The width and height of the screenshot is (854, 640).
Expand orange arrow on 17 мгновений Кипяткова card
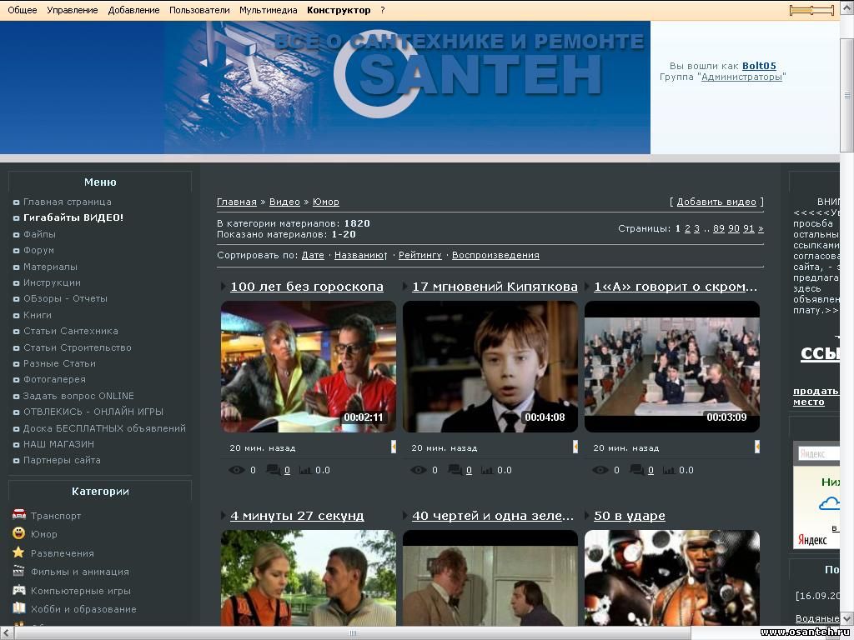[575, 447]
